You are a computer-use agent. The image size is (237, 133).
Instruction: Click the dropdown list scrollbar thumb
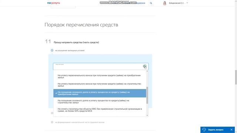pyautogui.click(x=147, y=95)
